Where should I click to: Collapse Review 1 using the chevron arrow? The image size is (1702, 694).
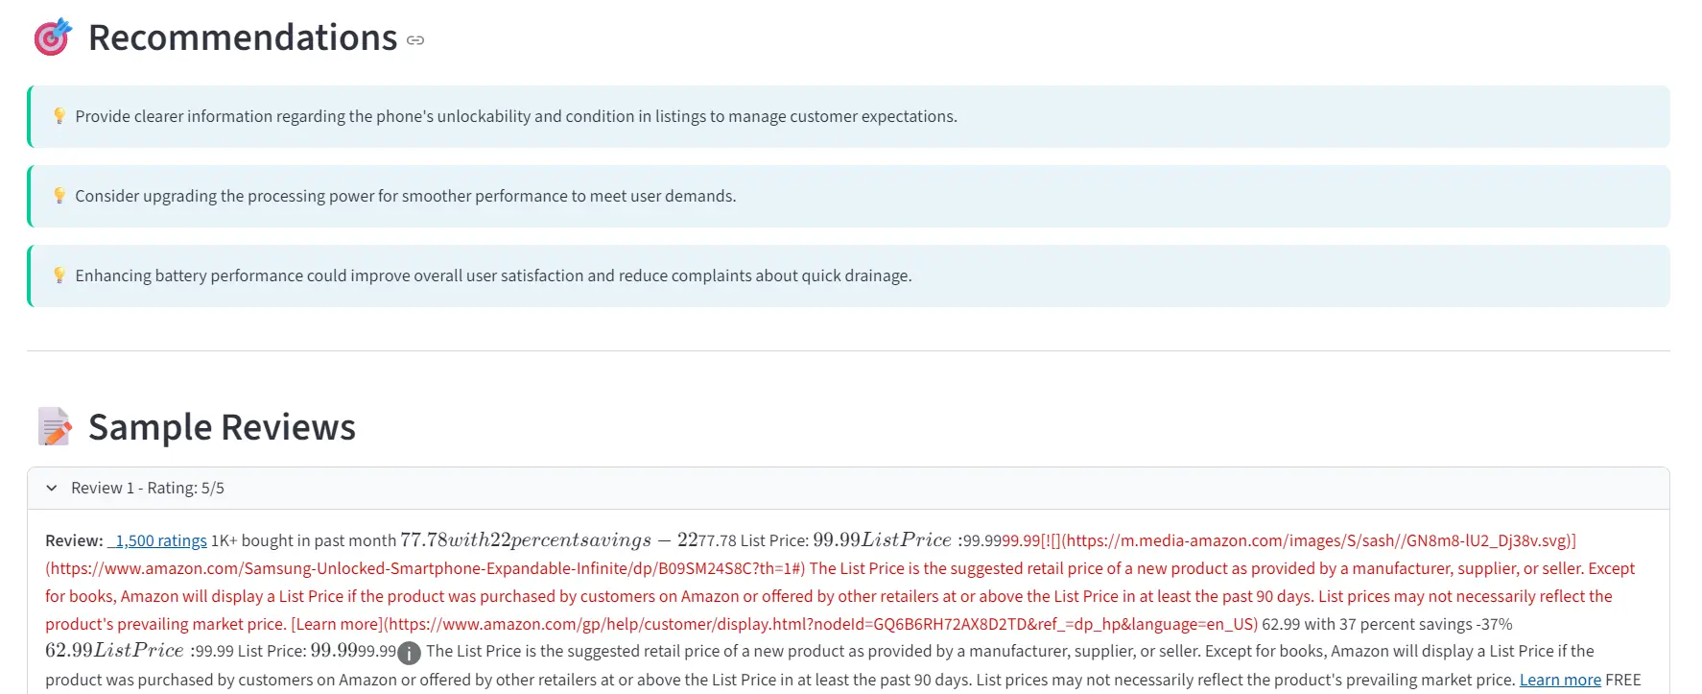pos(52,488)
